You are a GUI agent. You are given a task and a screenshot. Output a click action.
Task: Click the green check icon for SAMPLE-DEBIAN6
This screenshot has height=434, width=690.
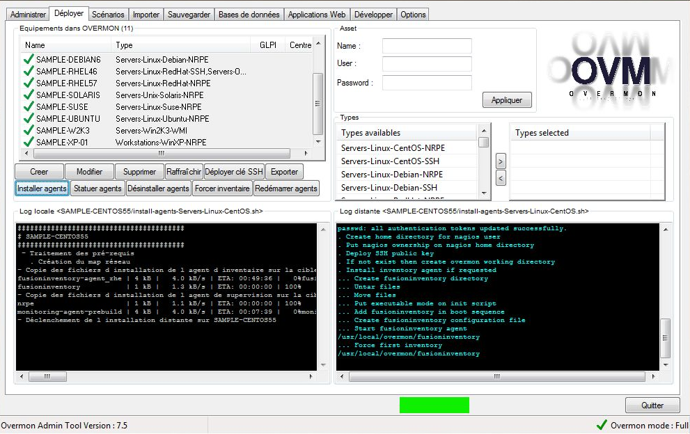[x=29, y=59]
